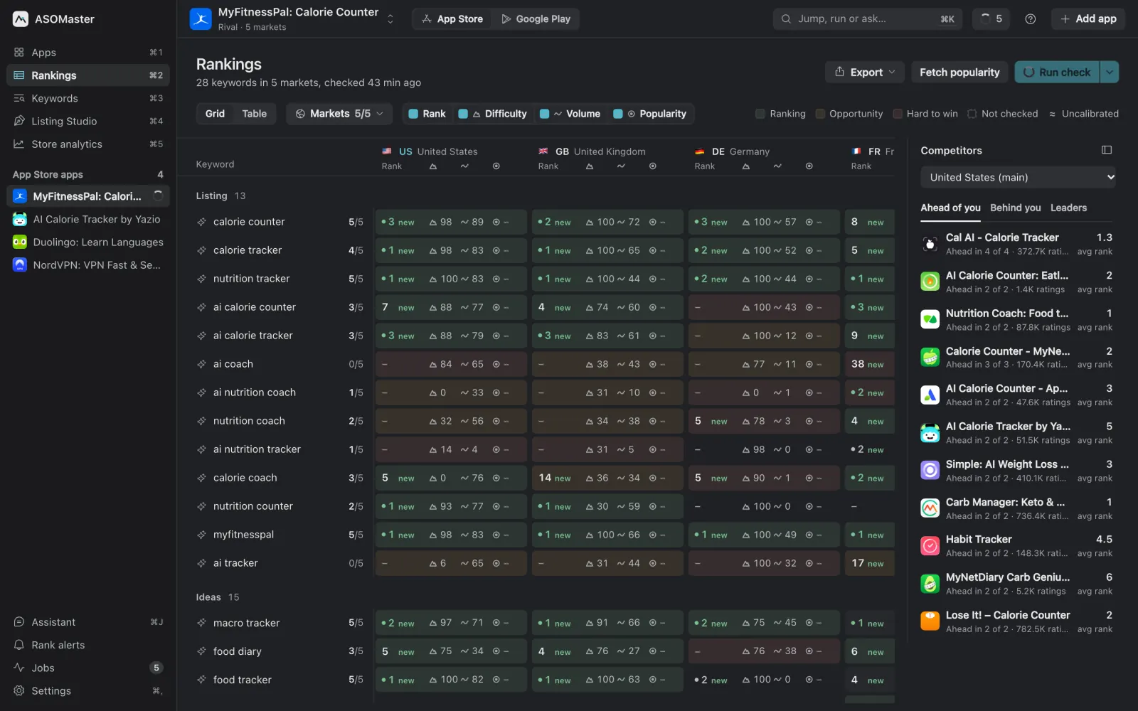Image resolution: width=1138 pixels, height=711 pixels.
Task: Toggle the Volume column checkbox
Action: (544, 114)
